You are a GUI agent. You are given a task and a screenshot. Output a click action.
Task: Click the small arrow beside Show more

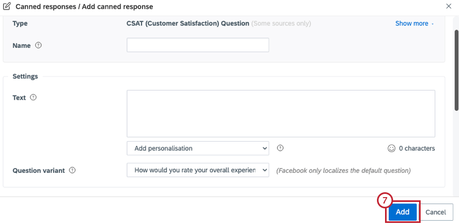[x=433, y=24]
